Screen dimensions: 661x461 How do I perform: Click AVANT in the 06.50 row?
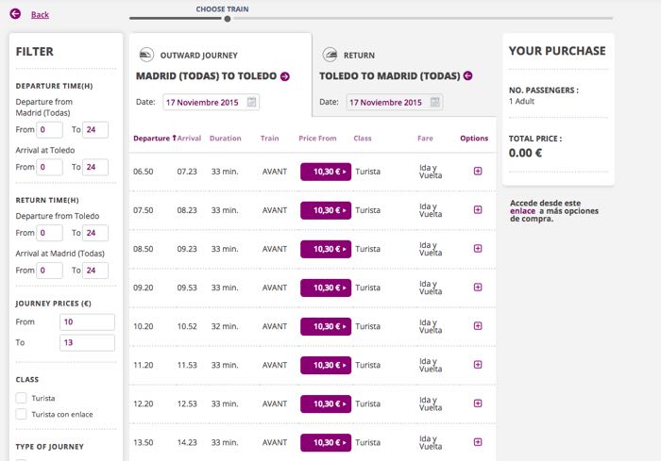275,172
